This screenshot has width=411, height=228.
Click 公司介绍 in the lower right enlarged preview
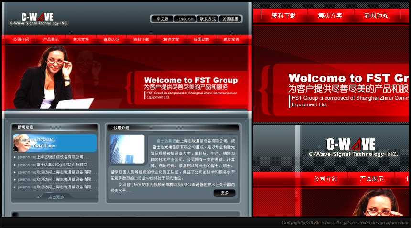[x=325, y=179]
